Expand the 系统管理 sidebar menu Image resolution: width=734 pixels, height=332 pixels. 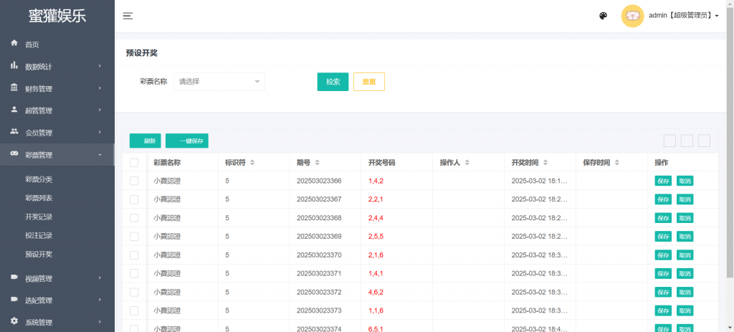click(57, 323)
